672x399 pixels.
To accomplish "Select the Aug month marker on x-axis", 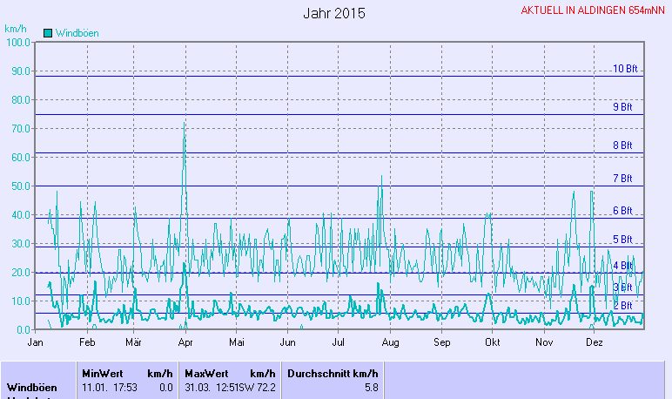I will tap(390, 343).
